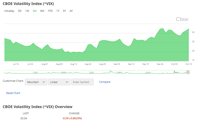The image size is (197, 122).
Task: Switch chart to 1Y range
Action: point(58,11)
